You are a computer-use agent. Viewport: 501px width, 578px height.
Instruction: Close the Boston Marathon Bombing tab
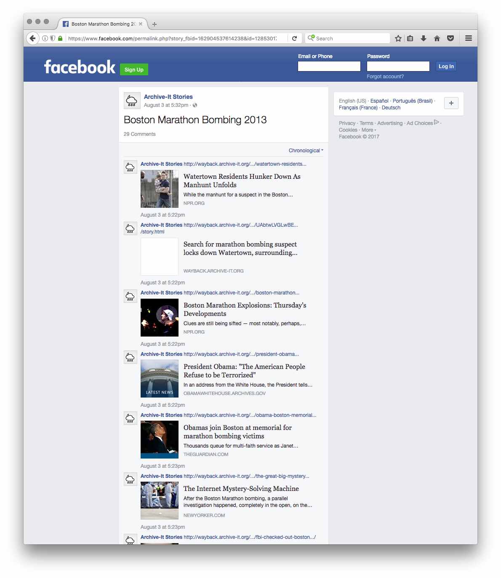(141, 24)
